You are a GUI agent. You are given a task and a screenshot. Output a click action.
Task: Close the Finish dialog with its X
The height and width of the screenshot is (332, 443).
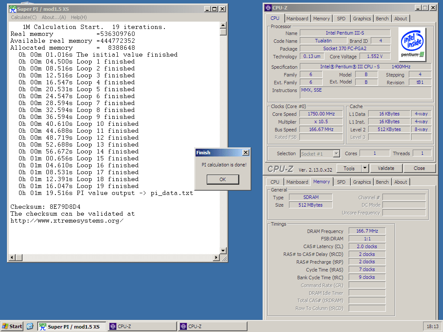pyautogui.click(x=245, y=153)
